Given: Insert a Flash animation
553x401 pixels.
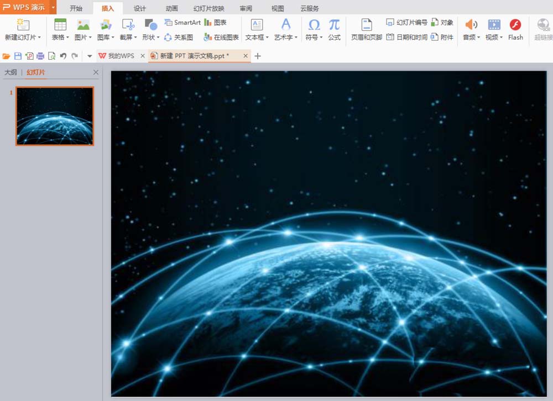Looking at the screenshot, I should point(515,29).
